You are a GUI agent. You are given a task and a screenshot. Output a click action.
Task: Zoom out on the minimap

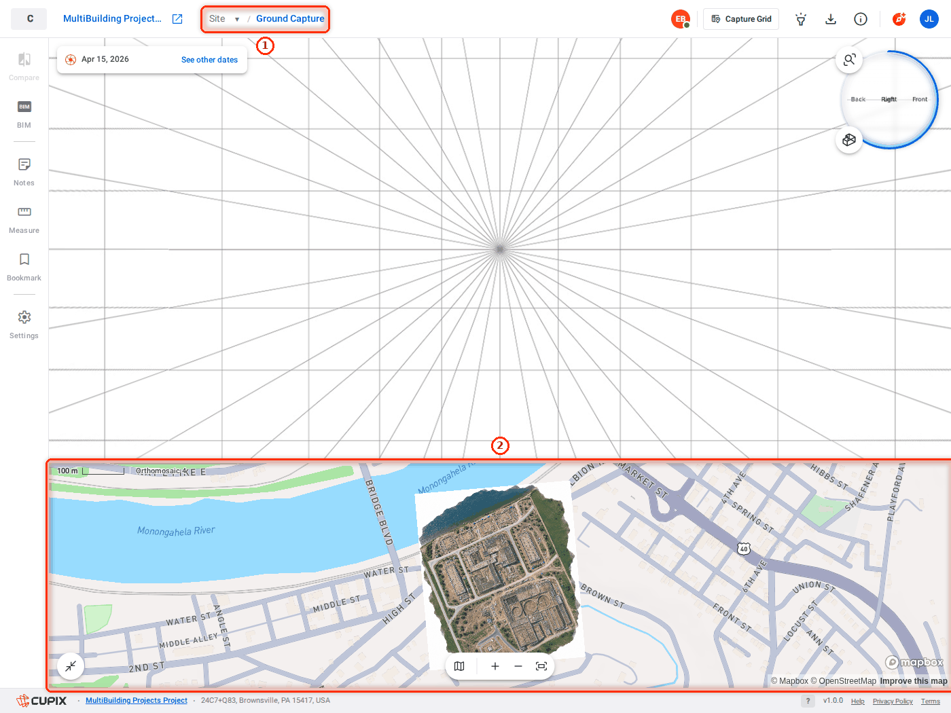518,666
